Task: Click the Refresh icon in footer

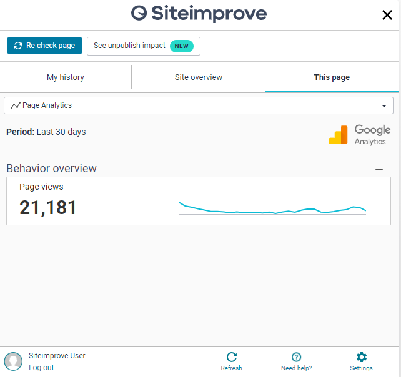Action: click(x=232, y=357)
